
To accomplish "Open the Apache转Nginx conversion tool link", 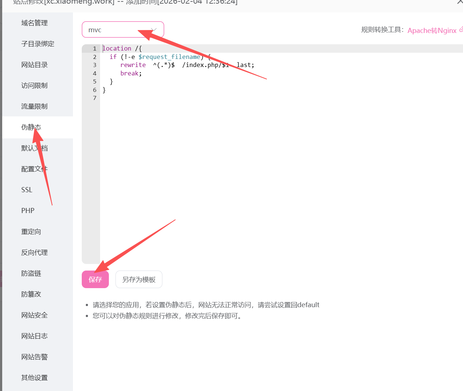I will pos(432,30).
